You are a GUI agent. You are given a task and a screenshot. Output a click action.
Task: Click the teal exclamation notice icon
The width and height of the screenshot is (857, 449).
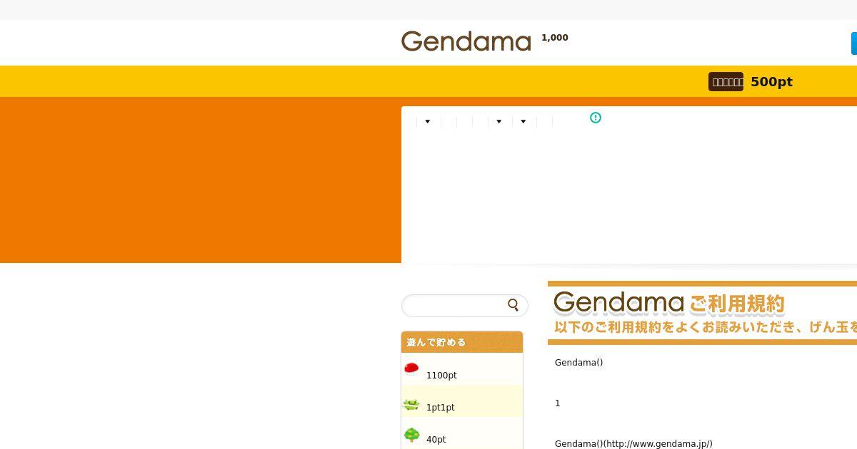(596, 118)
